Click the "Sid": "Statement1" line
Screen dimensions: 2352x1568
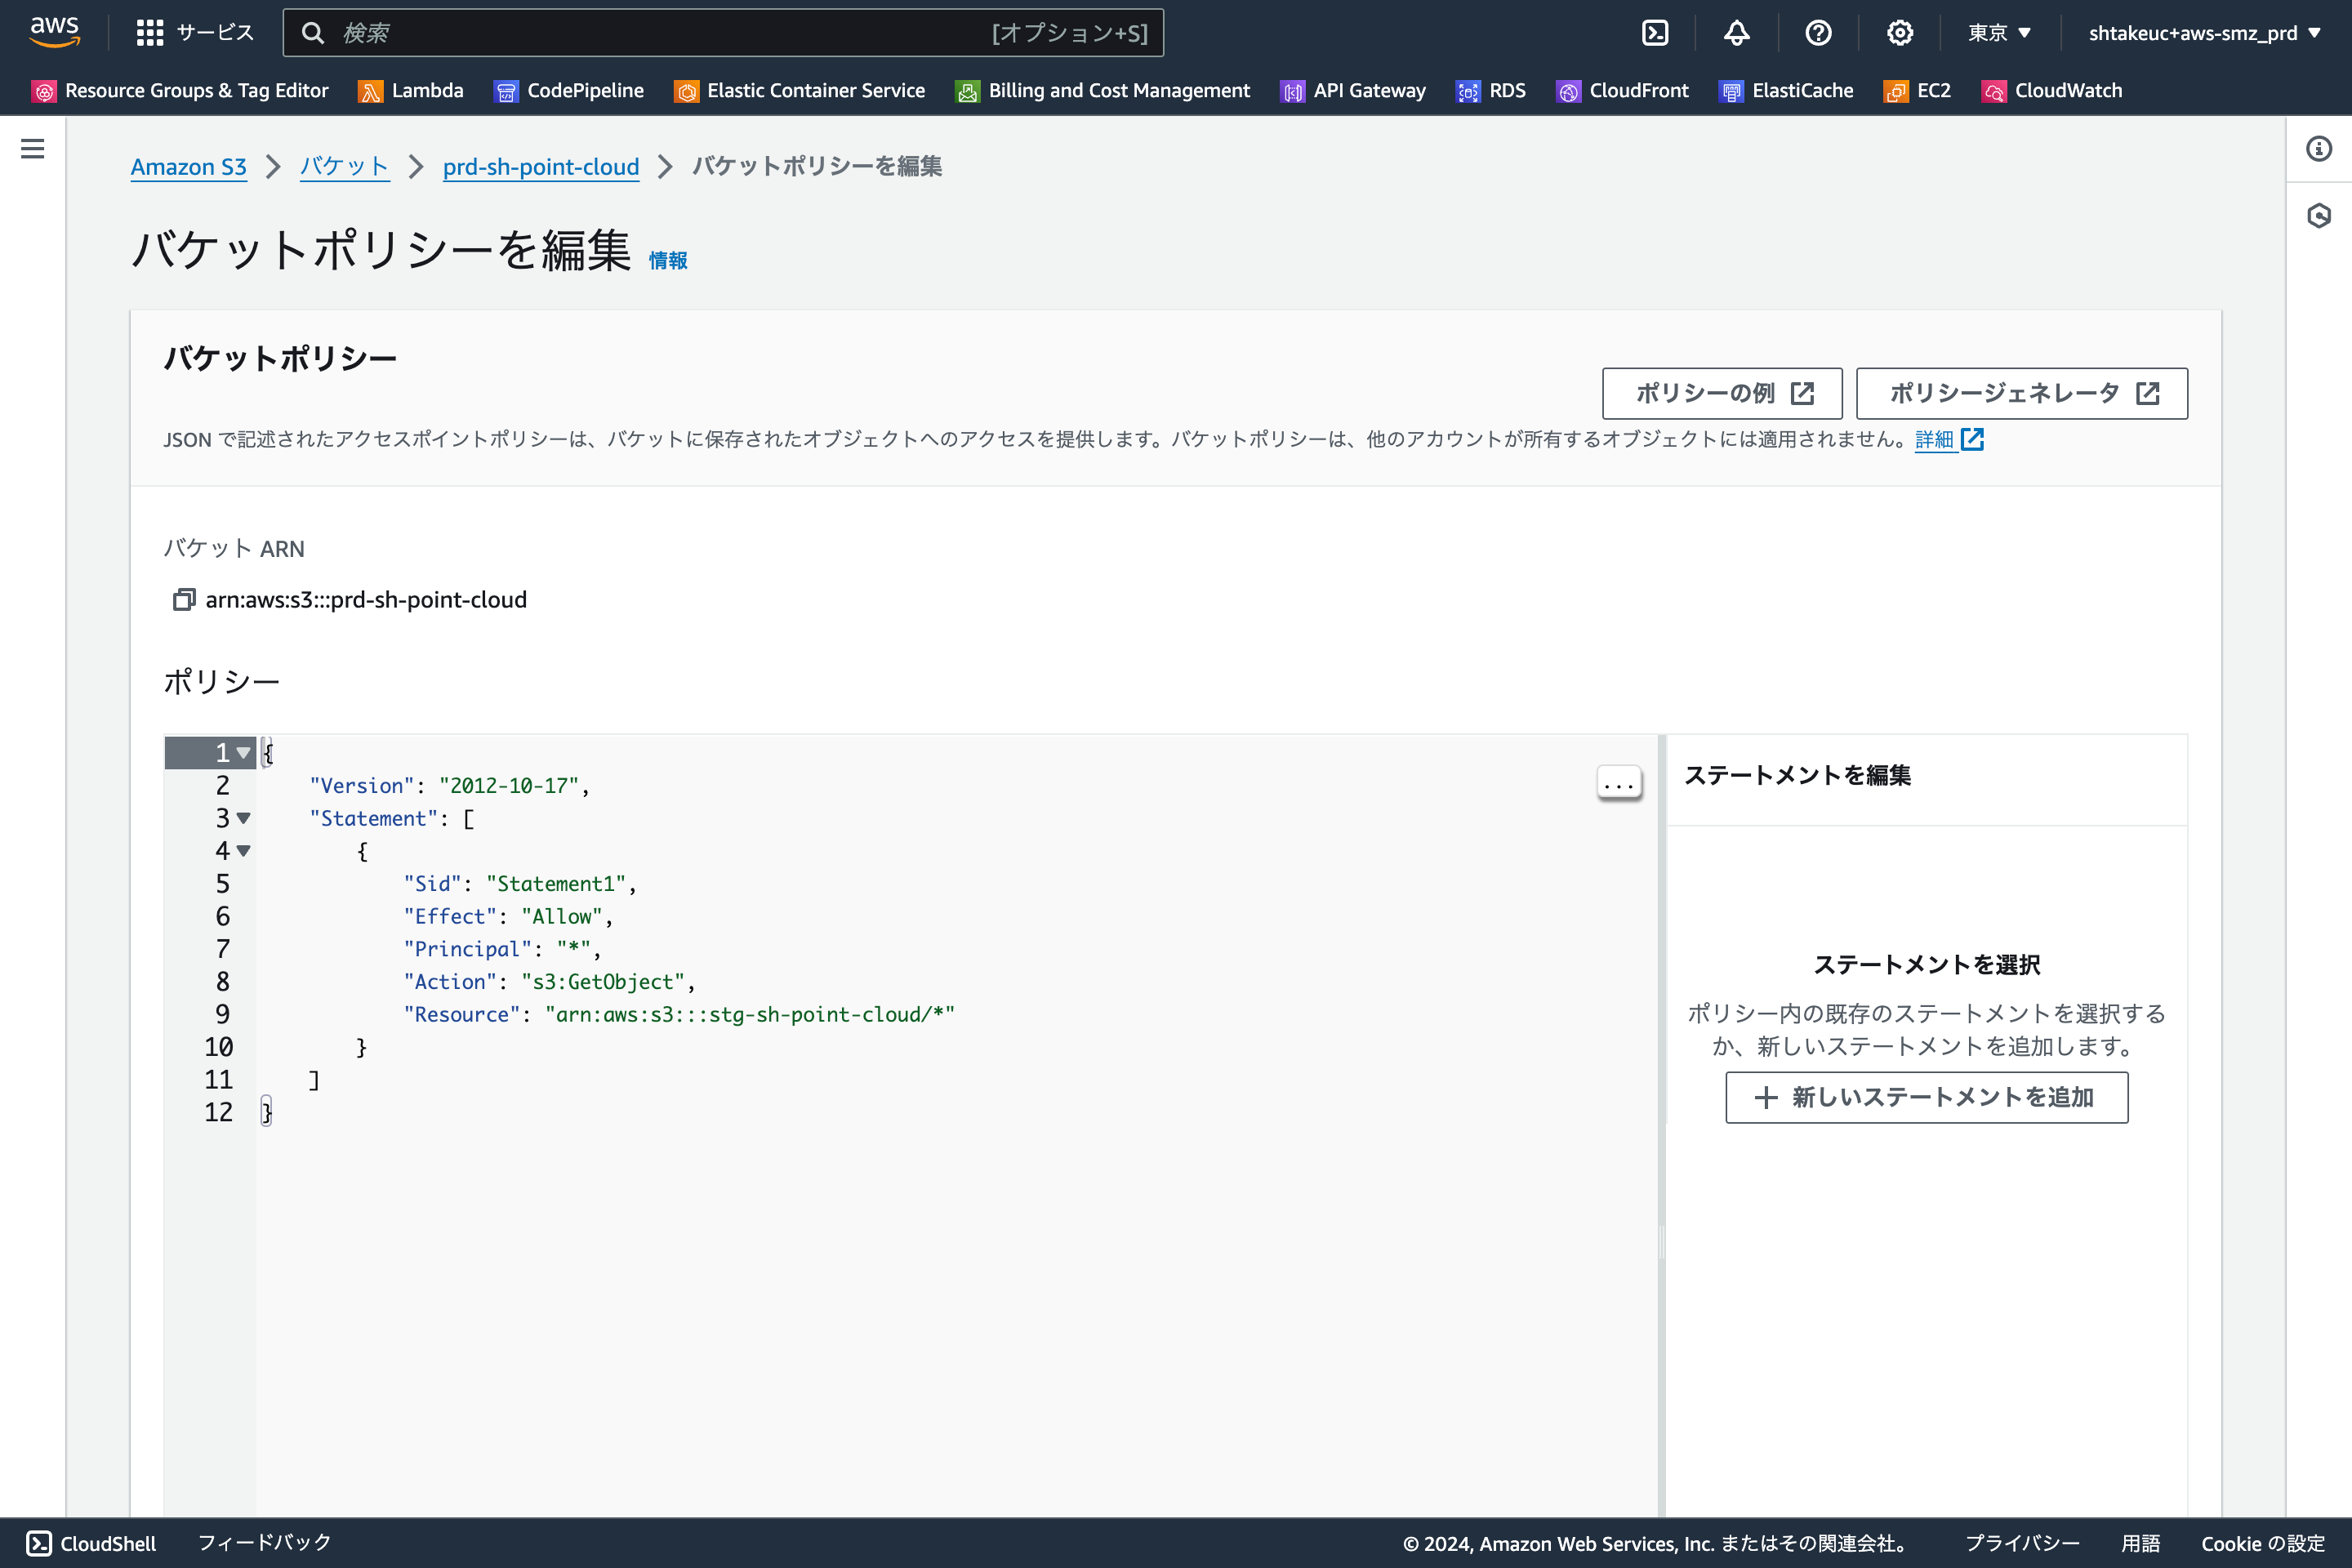click(x=520, y=884)
